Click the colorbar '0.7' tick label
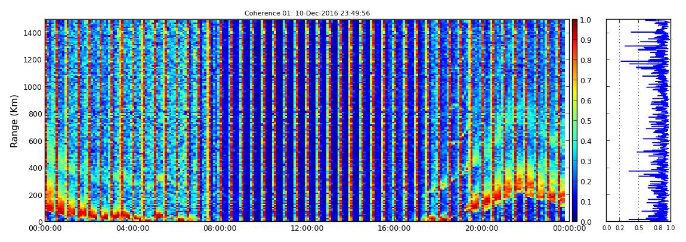 pyautogui.click(x=587, y=81)
